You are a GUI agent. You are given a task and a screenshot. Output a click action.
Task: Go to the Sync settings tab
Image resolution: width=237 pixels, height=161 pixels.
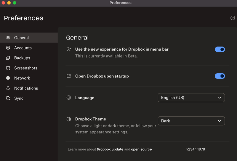tap(19, 98)
